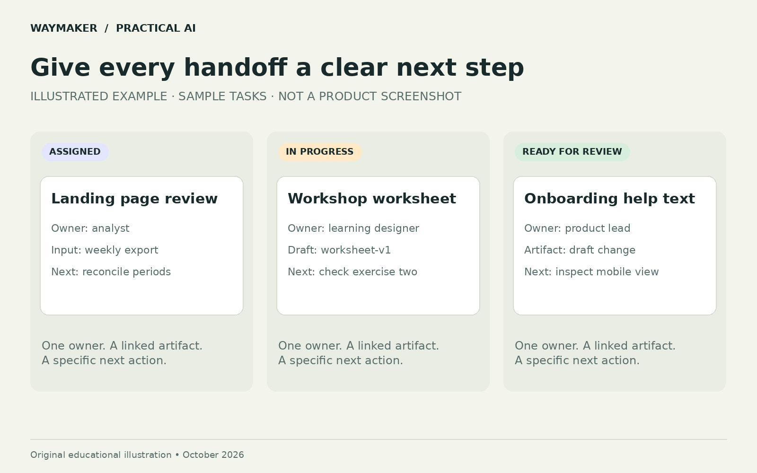757x473 pixels.
Task: Open the "Onboarding help text" card title
Action: [x=609, y=199]
